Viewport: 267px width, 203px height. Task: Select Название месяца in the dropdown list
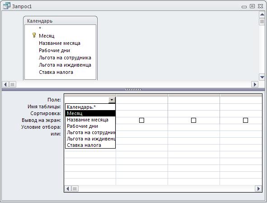[90, 120]
